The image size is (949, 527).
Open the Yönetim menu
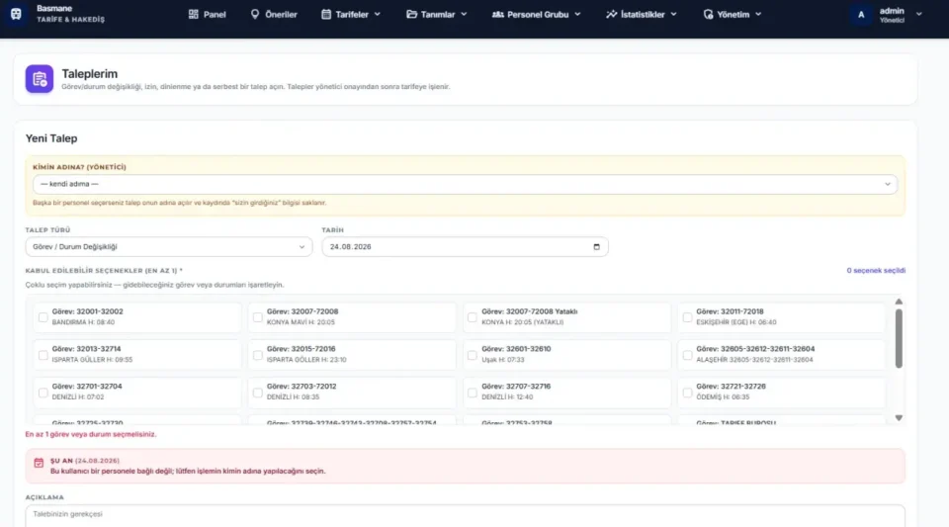point(733,14)
